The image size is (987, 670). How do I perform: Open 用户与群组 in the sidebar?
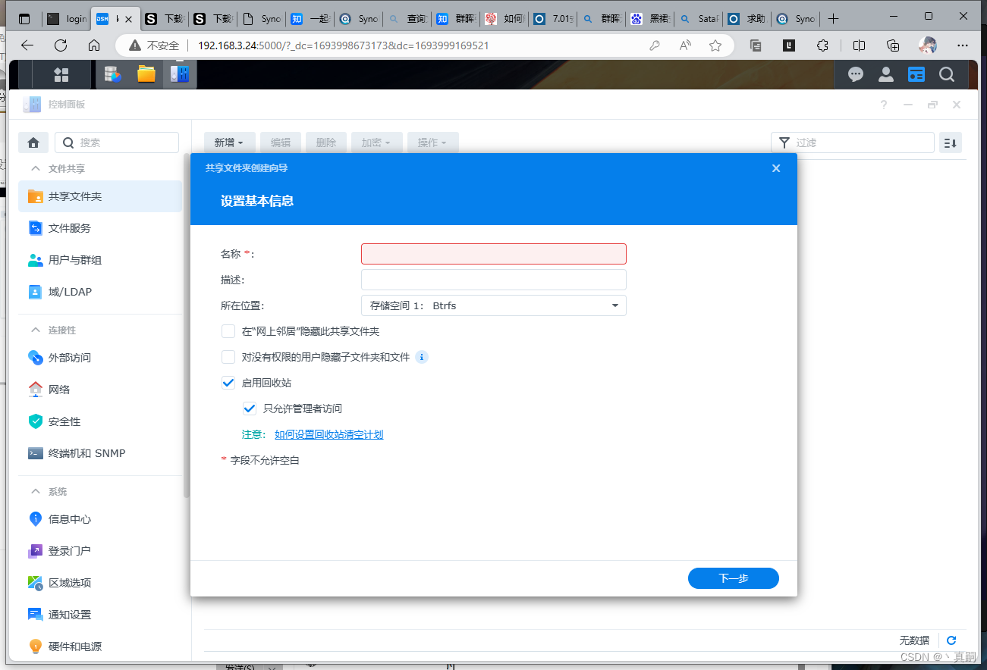pos(100,260)
